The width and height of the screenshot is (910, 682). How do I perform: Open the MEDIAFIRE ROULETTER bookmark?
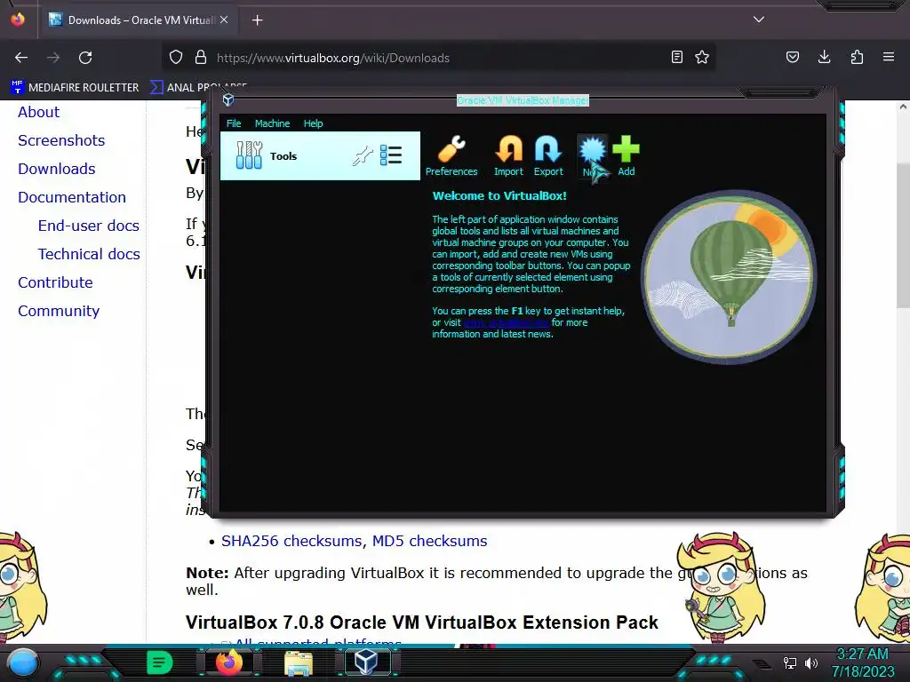pyautogui.click(x=75, y=87)
